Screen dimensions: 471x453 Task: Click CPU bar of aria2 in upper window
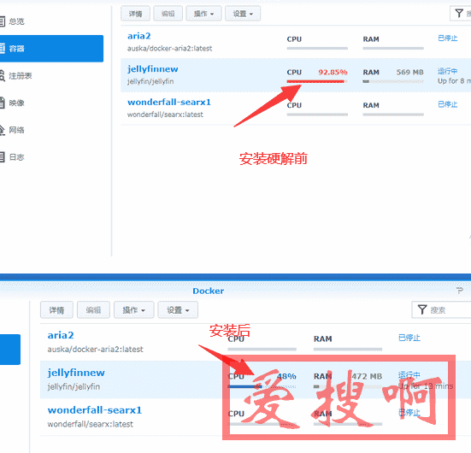(317, 48)
